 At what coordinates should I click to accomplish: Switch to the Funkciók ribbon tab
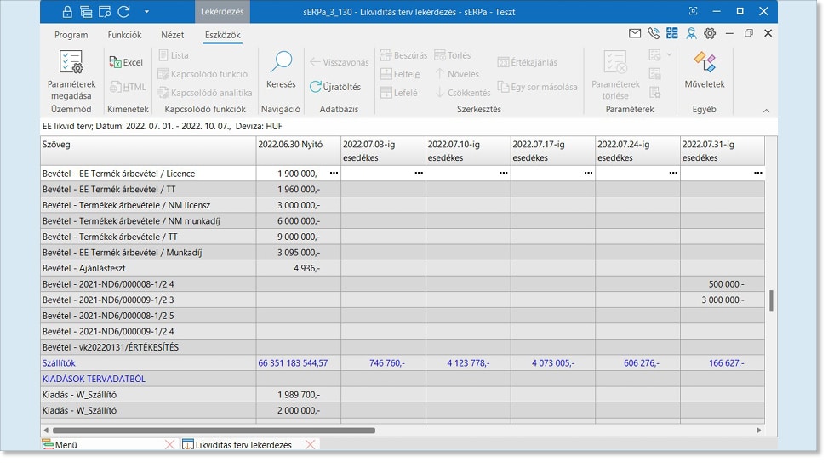[124, 35]
